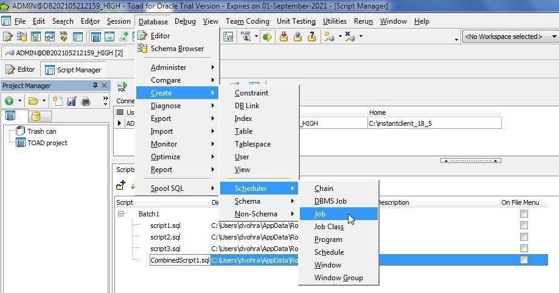Viewport: 559px width, 293px height.
Task: Click the open folder icon in Project Manager
Action: pos(33,102)
